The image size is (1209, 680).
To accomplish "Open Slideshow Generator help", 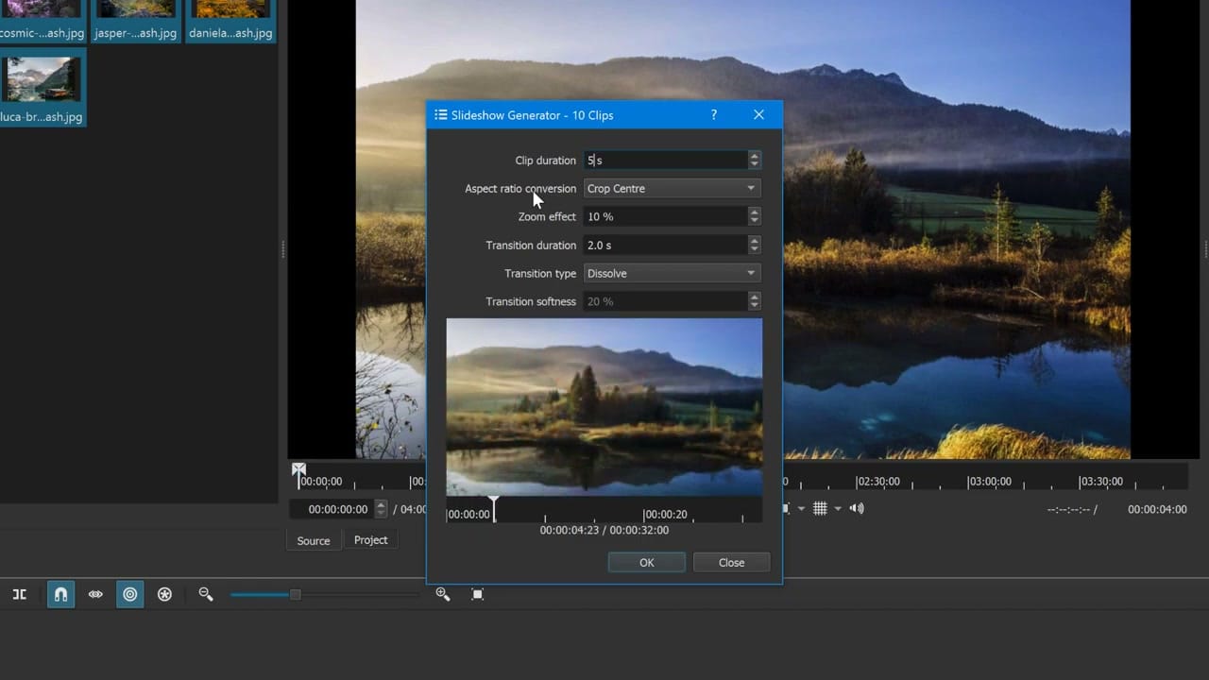I will (x=713, y=114).
